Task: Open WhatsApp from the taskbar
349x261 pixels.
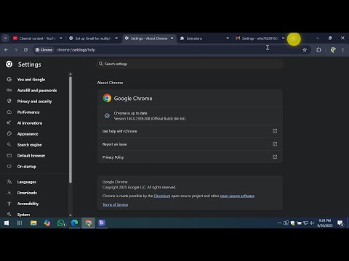Action: (x=61, y=223)
